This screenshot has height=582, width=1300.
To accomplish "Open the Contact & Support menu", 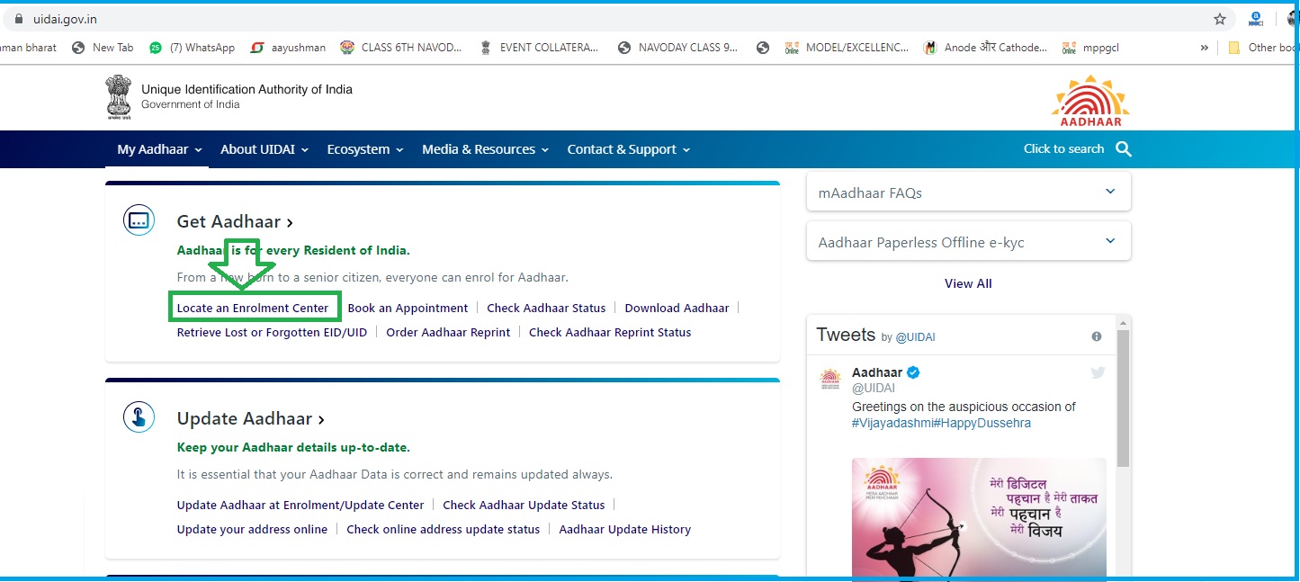I will point(628,149).
